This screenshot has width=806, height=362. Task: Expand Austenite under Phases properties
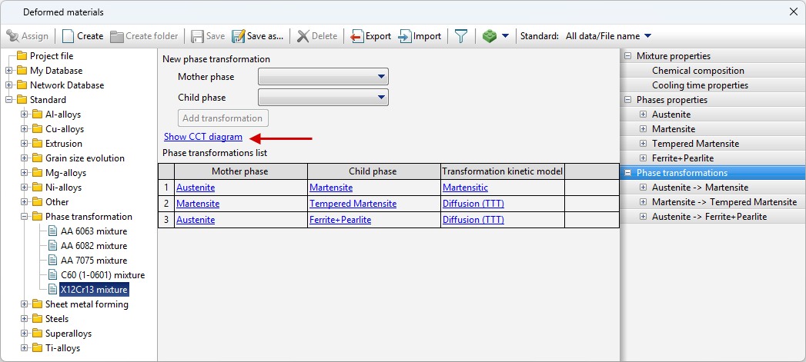(644, 115)
